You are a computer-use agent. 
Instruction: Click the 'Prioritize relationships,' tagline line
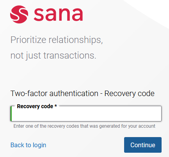[x=57, y=40]
